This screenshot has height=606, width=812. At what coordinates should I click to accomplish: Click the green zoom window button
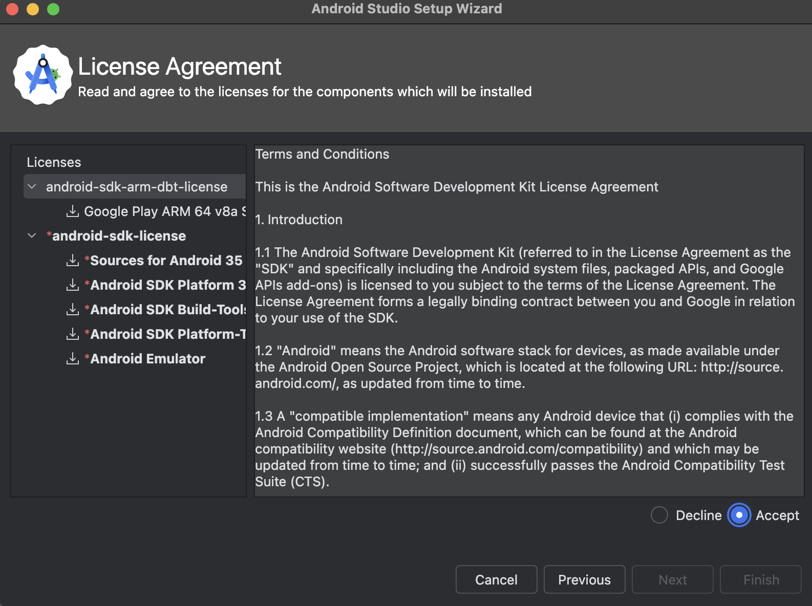(x=53, y=9)
